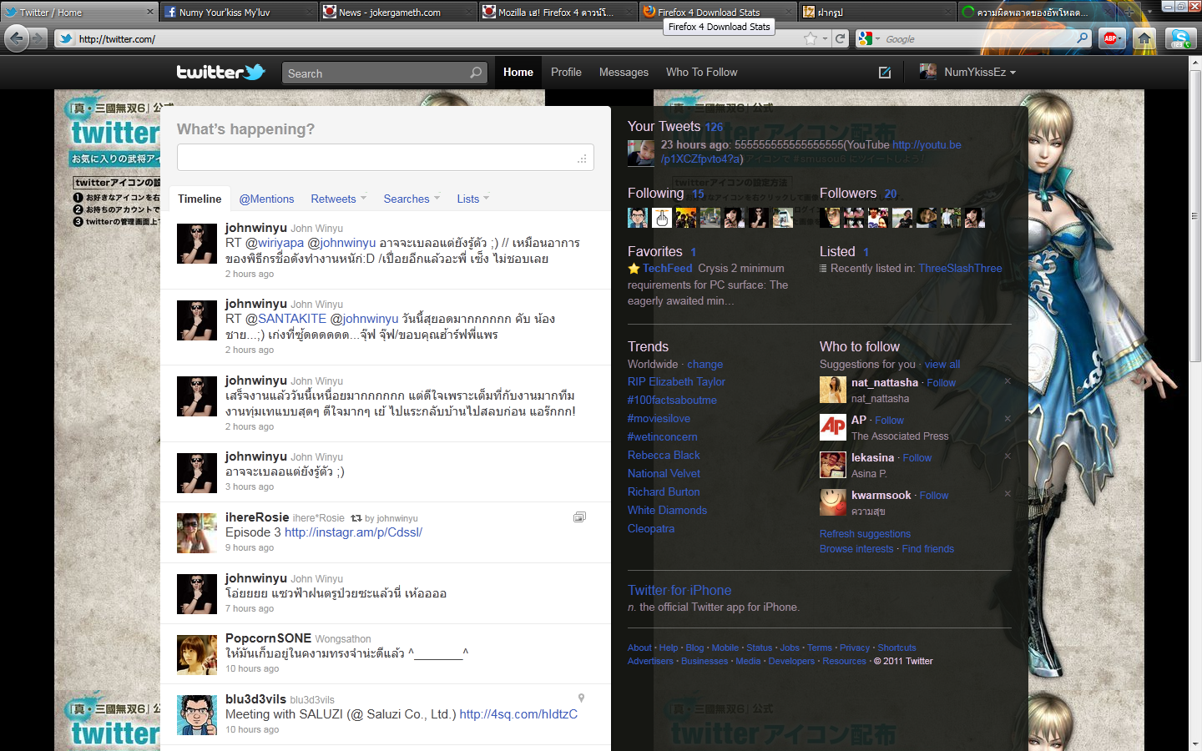Reload the page with the refresh icon

(x=841, y=38)
